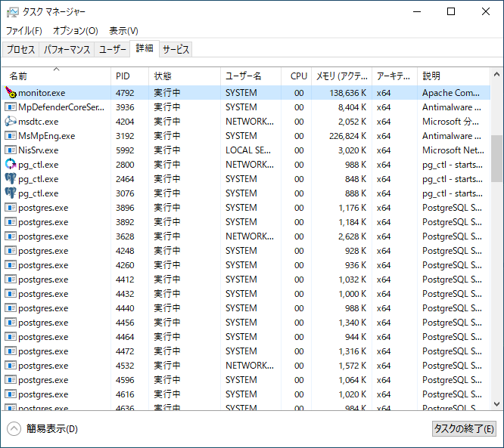The height and width of the screenshot is (448, 504).
Task: Click memory value 8,404 K
Action: (352, 107)
